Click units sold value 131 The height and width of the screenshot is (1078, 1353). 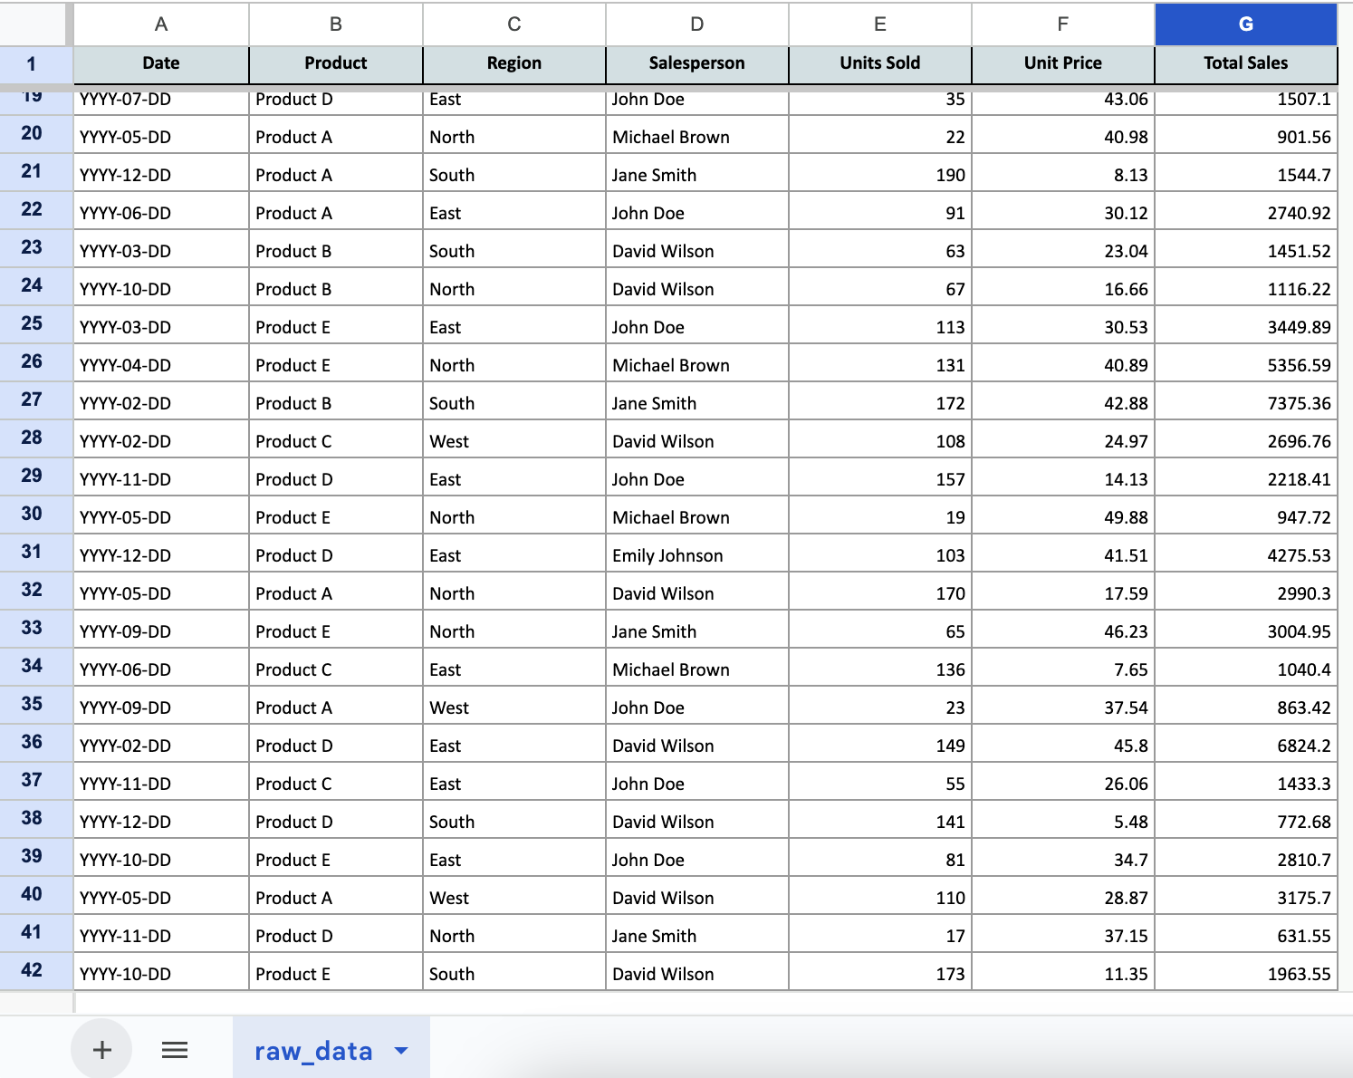[880, 365]
